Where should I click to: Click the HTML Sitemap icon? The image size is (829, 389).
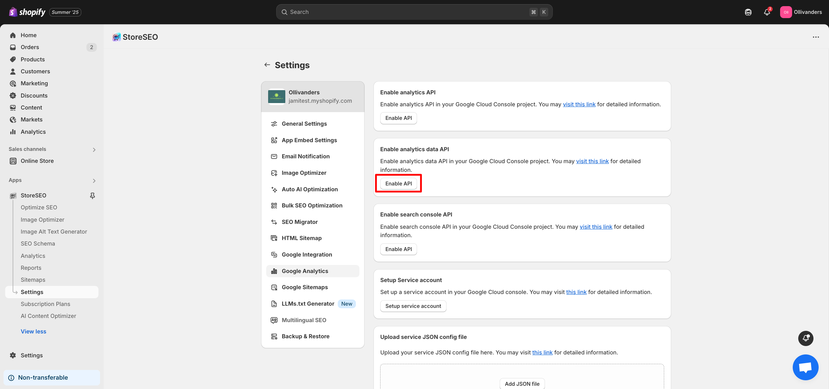(x=274, y=238)
